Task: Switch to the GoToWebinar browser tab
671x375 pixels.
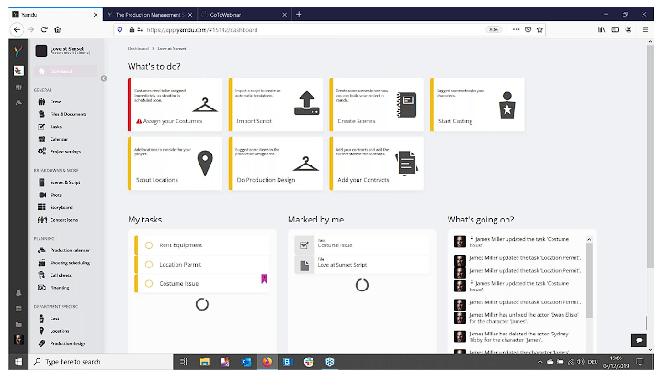Action: (x=243, y=15)
